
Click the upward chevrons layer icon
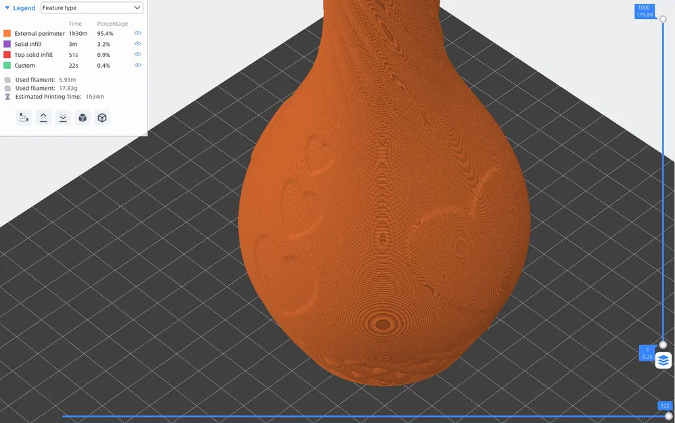point(43,118)
